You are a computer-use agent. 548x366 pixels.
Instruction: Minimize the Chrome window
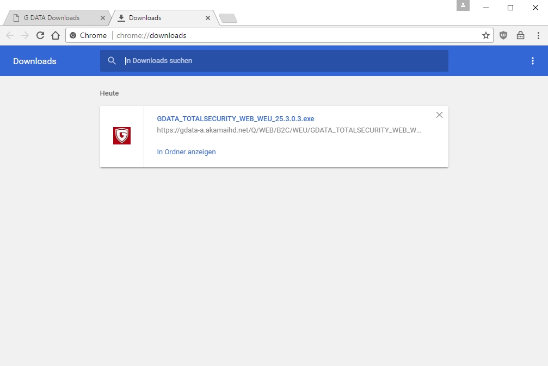click(486, 7)
